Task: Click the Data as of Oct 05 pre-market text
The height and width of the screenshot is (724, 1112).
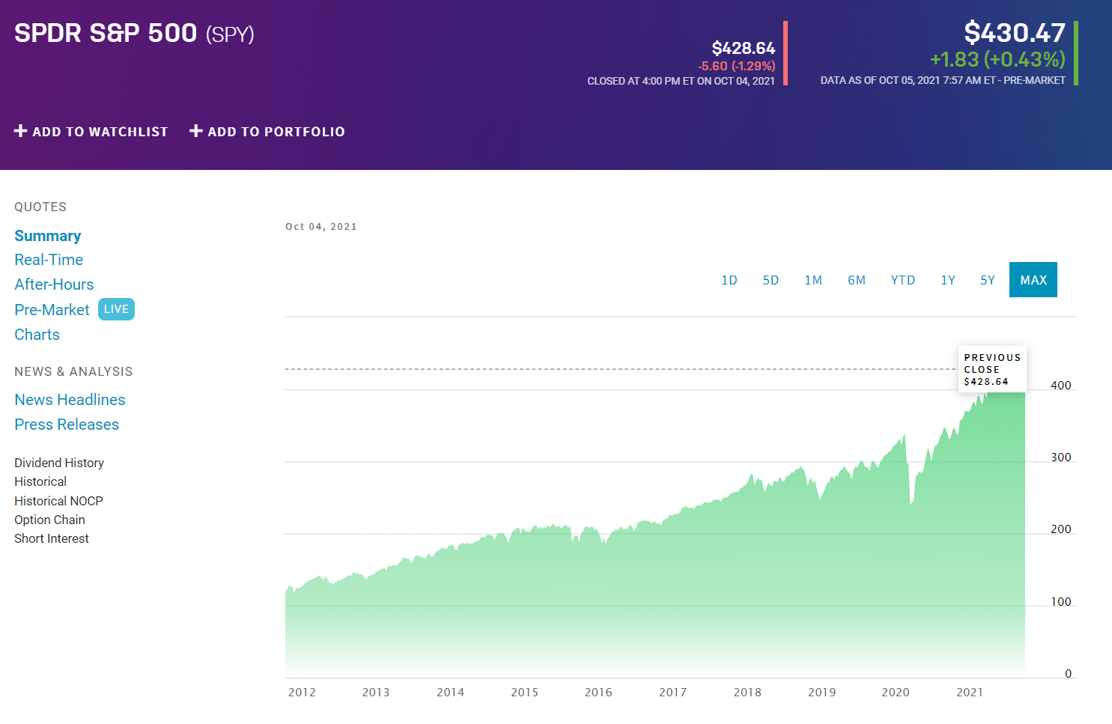Action: click(x=943, y=80)
